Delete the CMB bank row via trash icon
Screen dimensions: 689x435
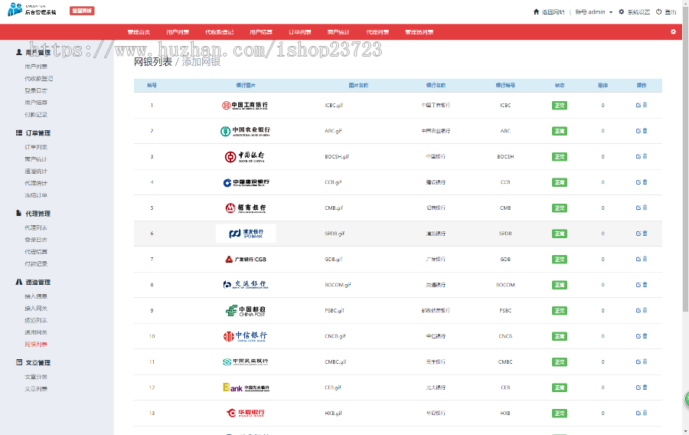[645, 208]
